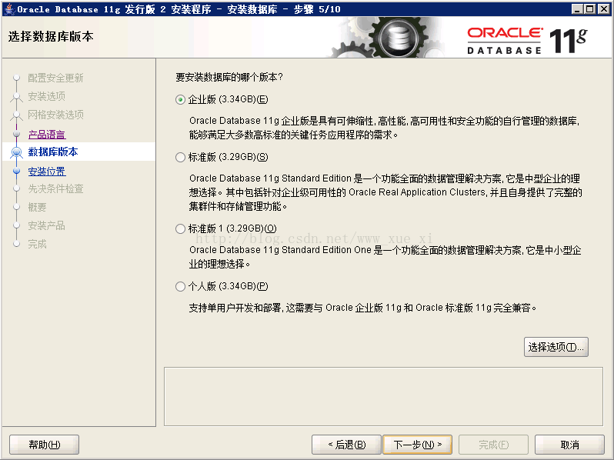Maximize the installer window
The image size is (614, 460).
coord(590,8)
